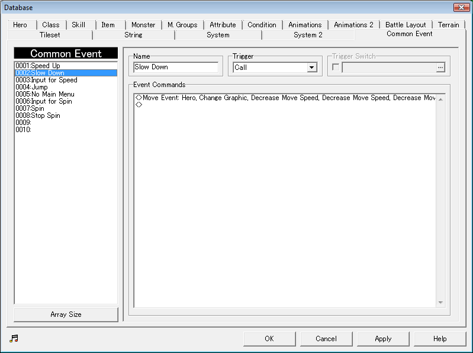This screenshot has height=353, width=473.
Task: Click the Trigger Switch browse ellipsis button
Action: [x=440, y=68]
